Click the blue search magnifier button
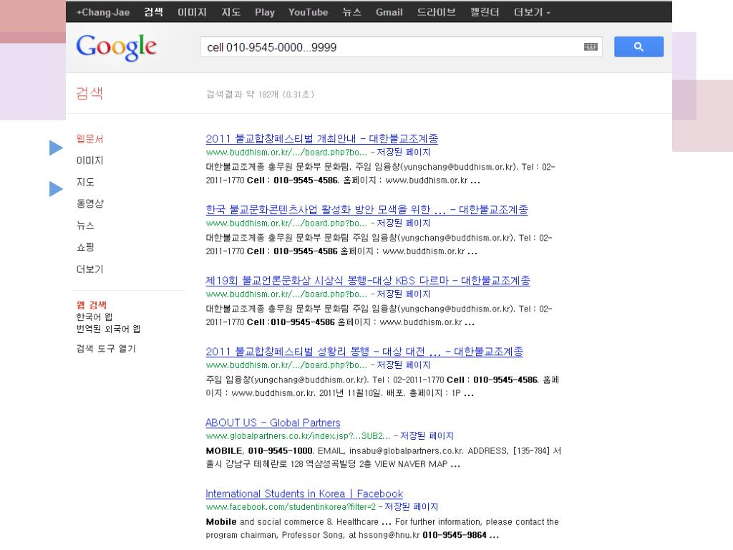The width and height of the screenshot is (733, 550). (x=638, y=47)
